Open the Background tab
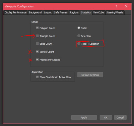Screen dimensions: 134x126 pos(35,12)
